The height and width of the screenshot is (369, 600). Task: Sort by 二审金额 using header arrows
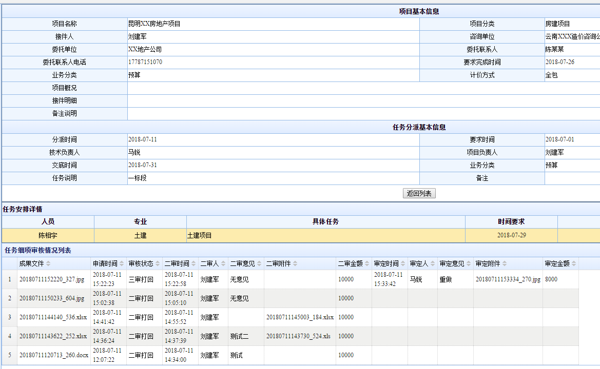pyautogui.click(x=367, y=264)
